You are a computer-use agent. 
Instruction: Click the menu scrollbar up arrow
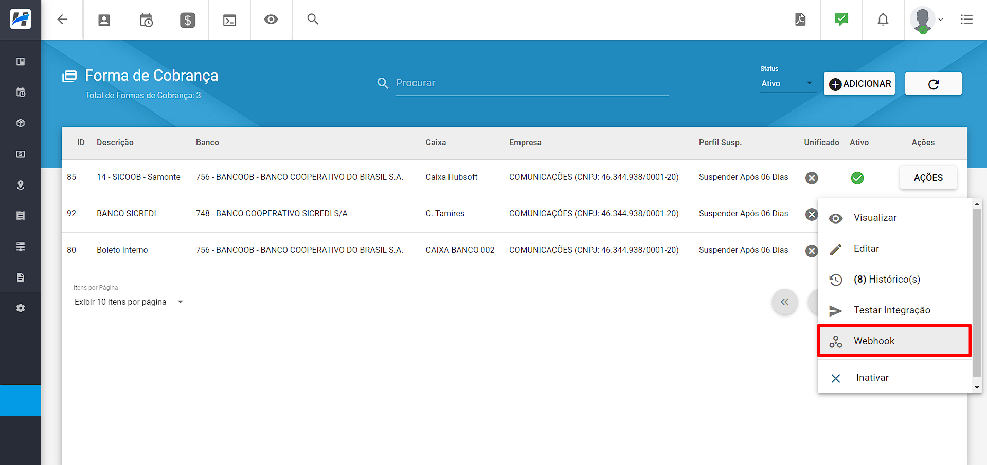[x=977, y=204]
